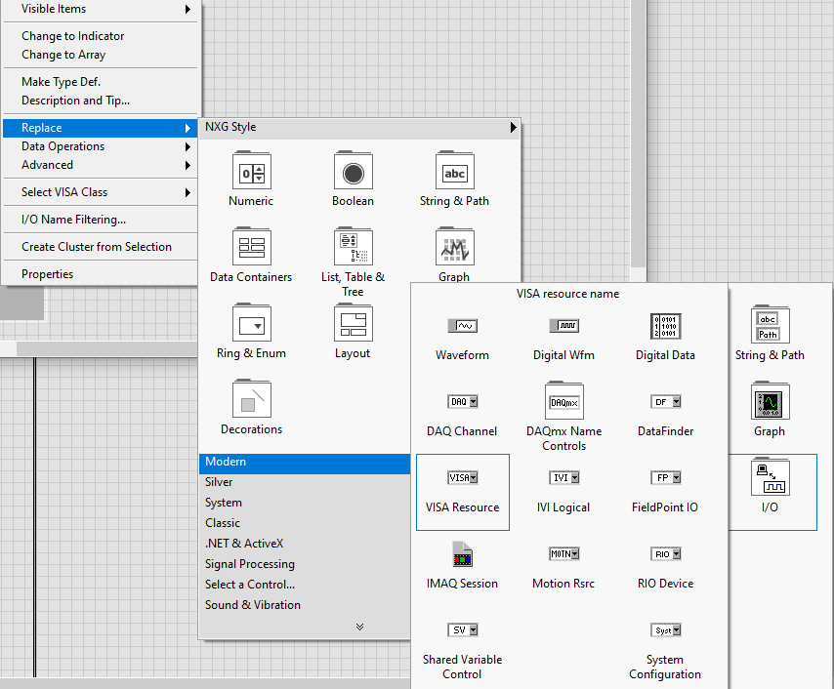Select the Signal Processing category
834x689 pixels.
(305, 563)
